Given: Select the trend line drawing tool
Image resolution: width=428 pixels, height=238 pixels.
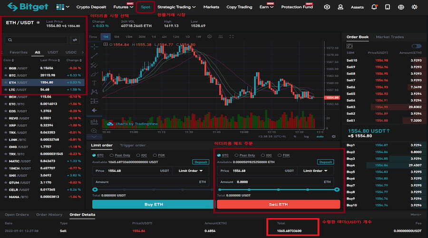Looking at the screenshot, I should 94,56.
